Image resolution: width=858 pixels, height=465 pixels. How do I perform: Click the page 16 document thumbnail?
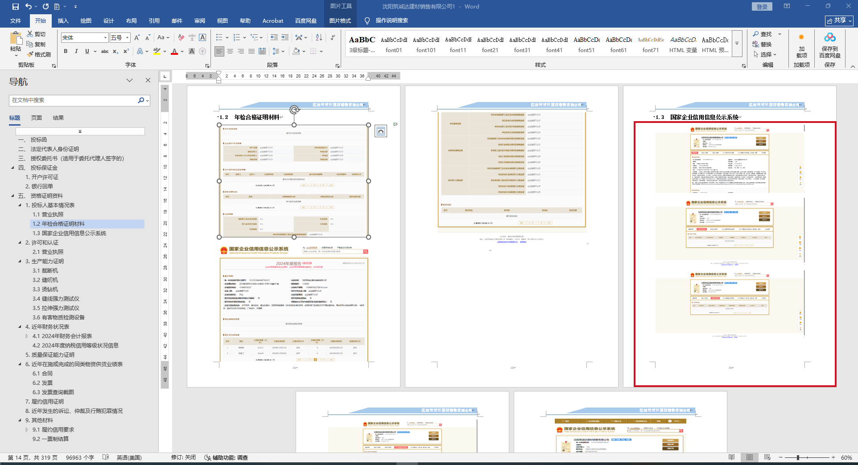click(730, 237)
